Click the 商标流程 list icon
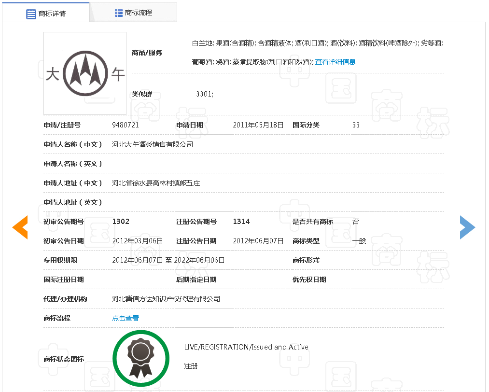The image size is (489, 392). 118,13
